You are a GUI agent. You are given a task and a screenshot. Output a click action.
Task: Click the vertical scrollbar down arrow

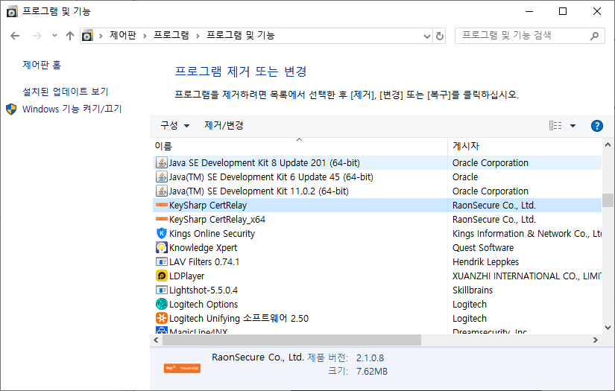click(x=608, y=328)
